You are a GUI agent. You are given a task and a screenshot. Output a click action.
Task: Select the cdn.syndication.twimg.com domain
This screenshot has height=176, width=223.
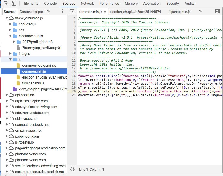[36, 107]
